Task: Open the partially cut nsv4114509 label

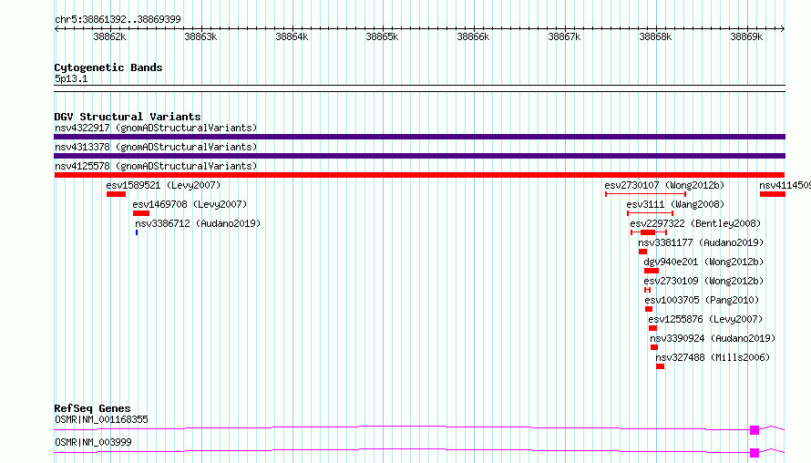Action: tap(785, 185)
